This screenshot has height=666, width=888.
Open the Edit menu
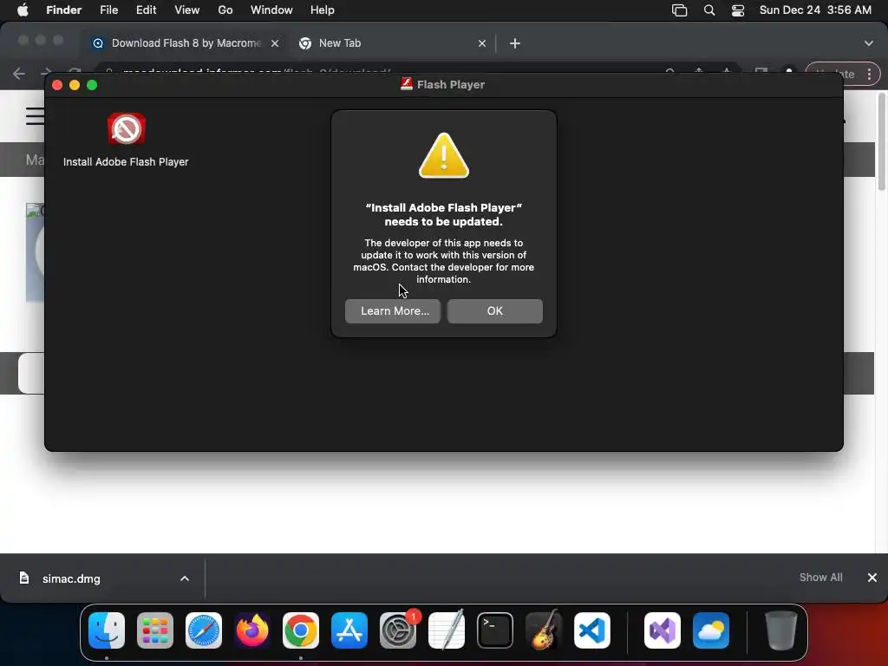pyautogui.click(x=146, y=10)
